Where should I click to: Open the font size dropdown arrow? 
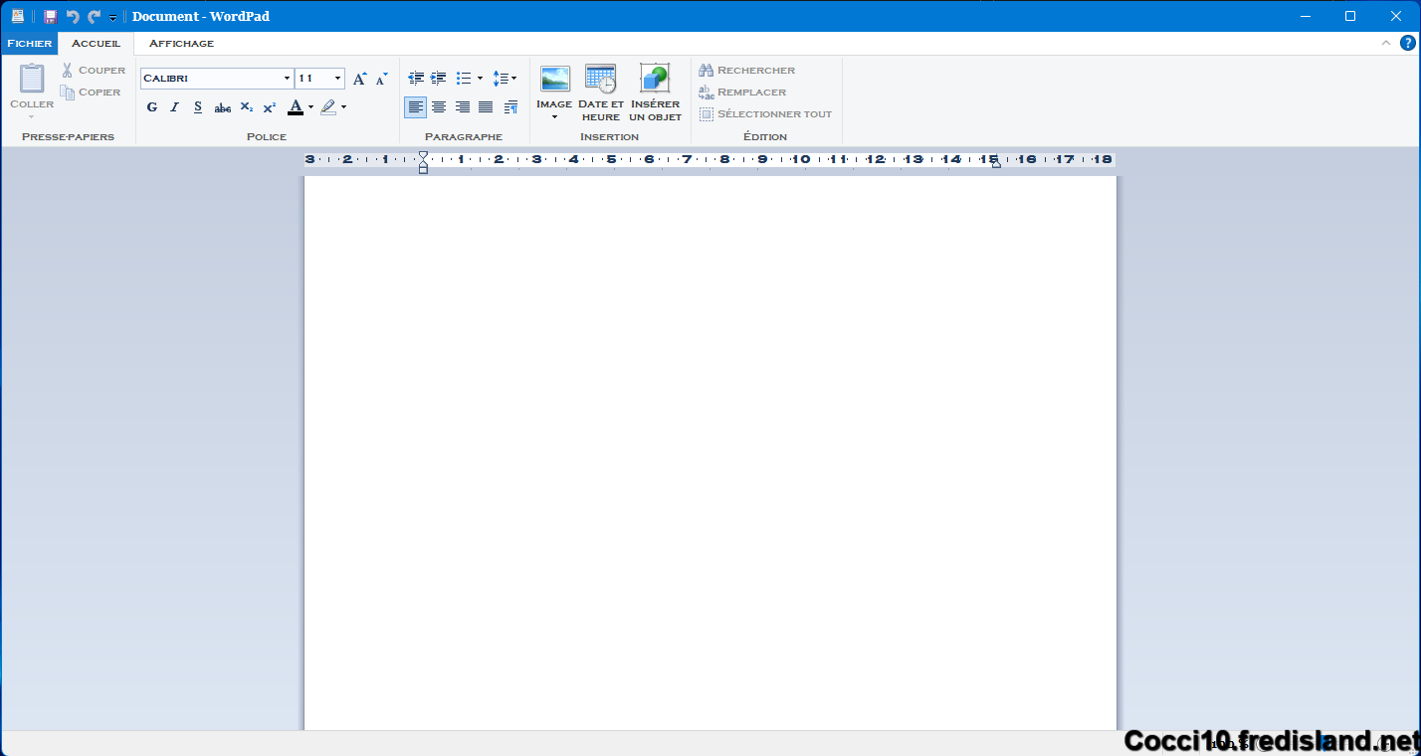[x=338, y=79]
